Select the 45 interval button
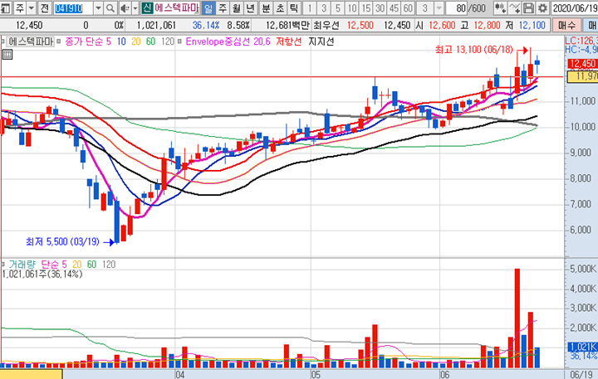Viewport: 598px width, 379px height. click(394, 7)
